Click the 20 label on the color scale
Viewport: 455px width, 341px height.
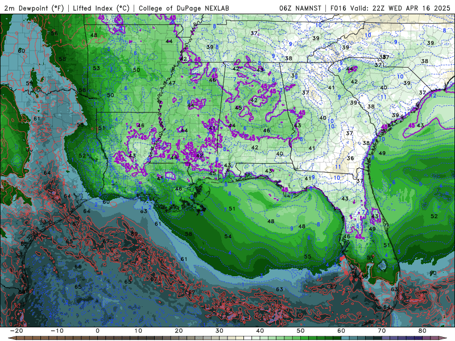coord(179,331)
